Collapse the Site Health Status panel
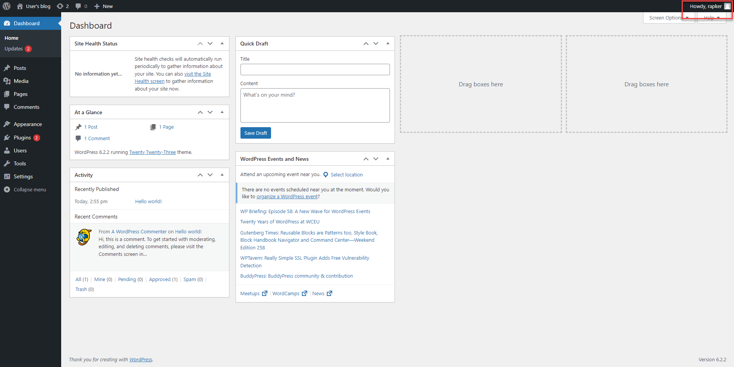This screenshot has height=367, width=734. click(222, 44)
